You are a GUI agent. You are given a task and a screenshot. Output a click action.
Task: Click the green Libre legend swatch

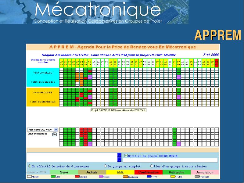tap(53, 177)
